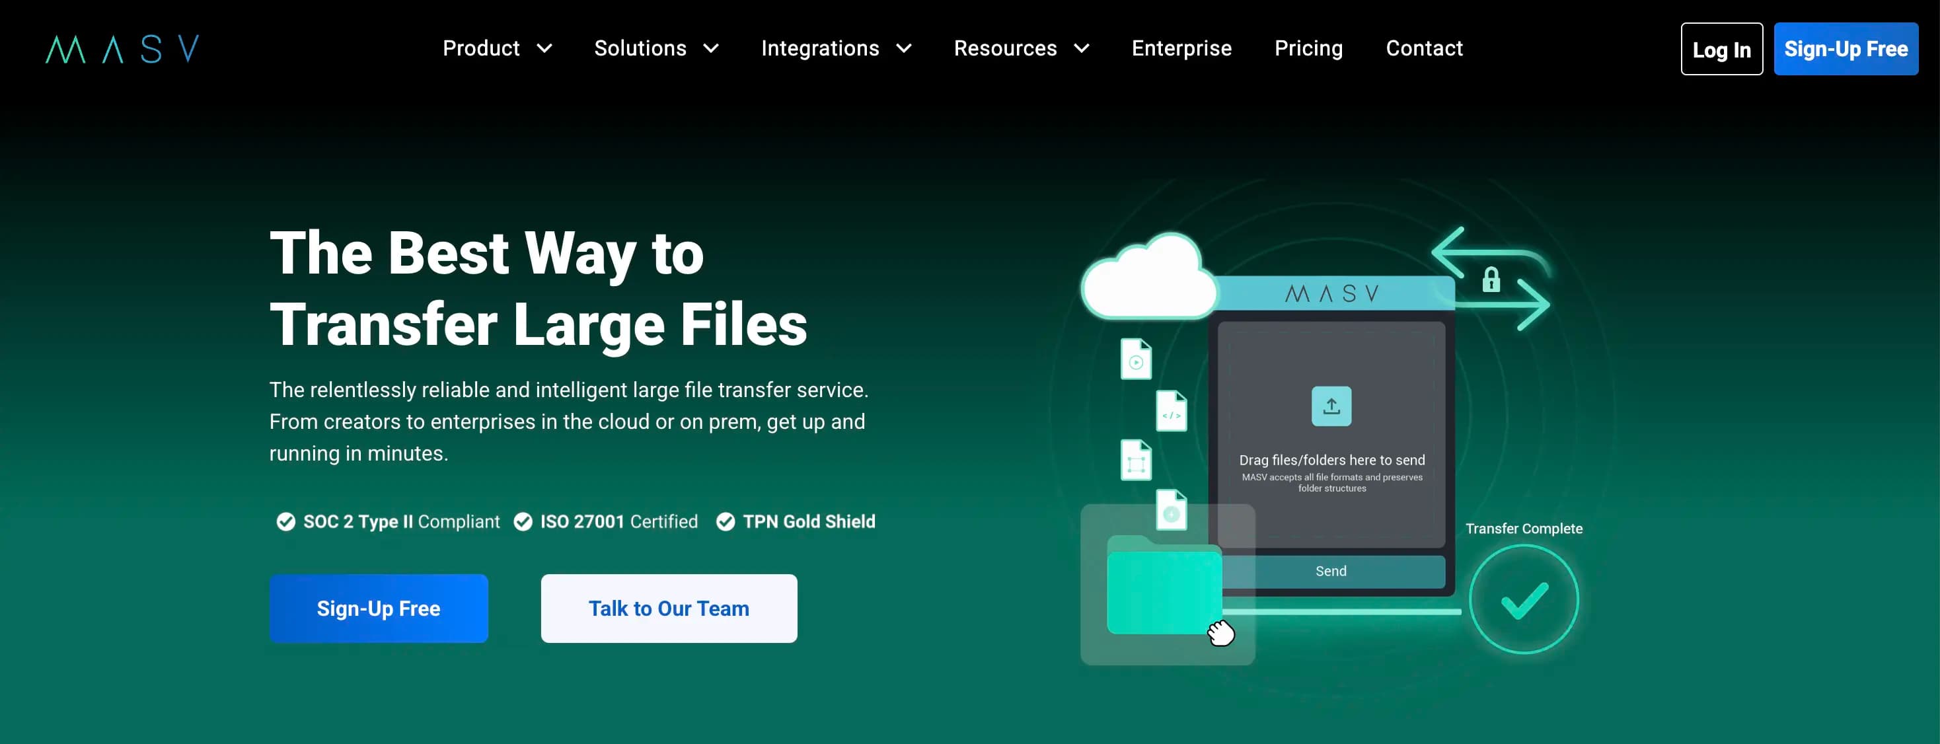Click the TPN Gold Shield text
This screenshot has width=1940, height=744.
(809, 522)
